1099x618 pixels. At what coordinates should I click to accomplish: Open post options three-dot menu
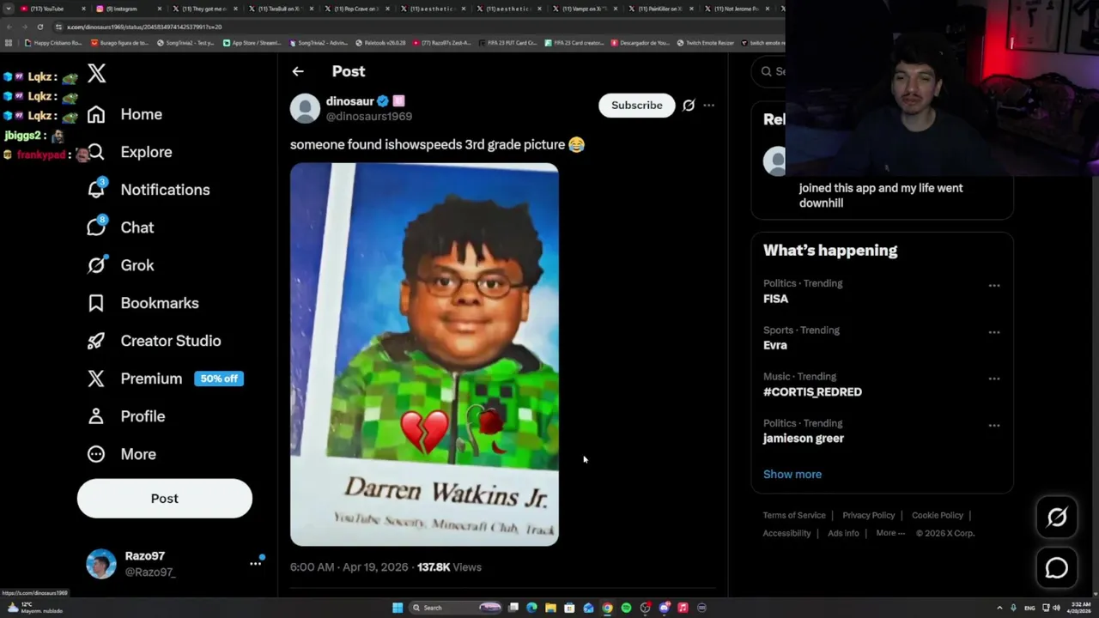709,106
